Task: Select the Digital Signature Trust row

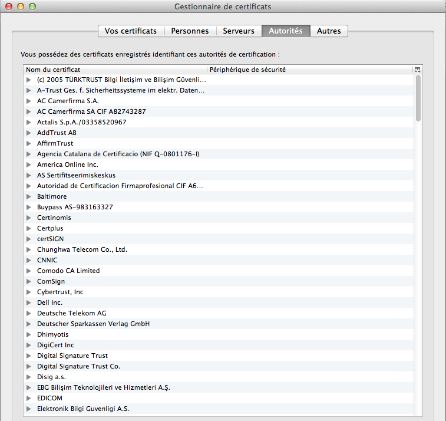Action: 219,356
